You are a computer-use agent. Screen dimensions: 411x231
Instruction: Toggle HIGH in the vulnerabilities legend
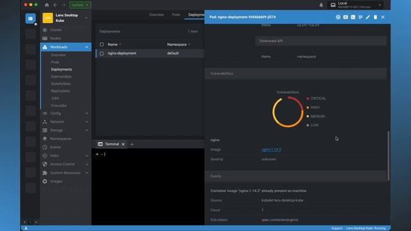313,107
